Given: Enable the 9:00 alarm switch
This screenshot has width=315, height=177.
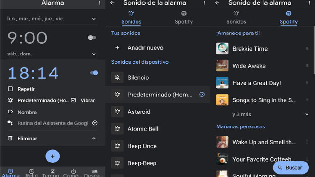Looking at the screenshot, I should point(92,38).
